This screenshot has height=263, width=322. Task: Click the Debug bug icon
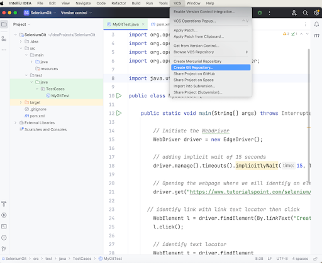click(x=260, y=13)
